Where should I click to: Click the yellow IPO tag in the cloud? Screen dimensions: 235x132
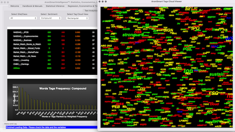[195, 29]
